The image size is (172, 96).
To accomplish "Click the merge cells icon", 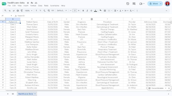I will (109, 11).
